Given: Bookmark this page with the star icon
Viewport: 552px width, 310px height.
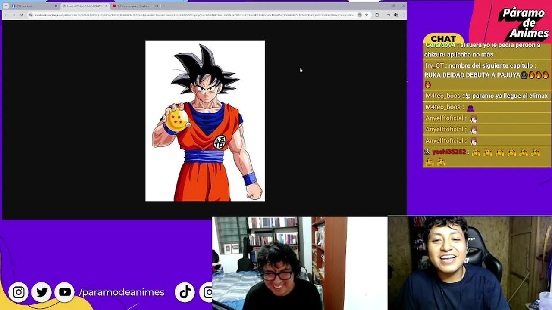Looking at the screenshot, I should click(367, 15).
